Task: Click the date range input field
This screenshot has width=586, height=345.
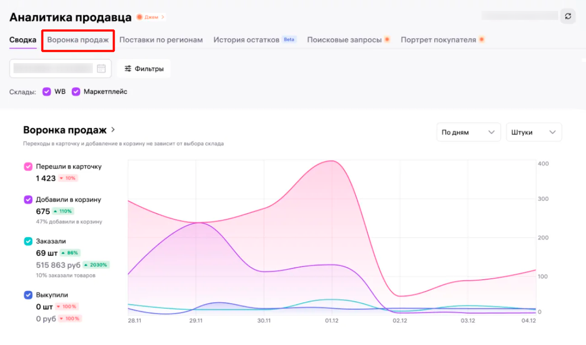Action: [53, 68]
